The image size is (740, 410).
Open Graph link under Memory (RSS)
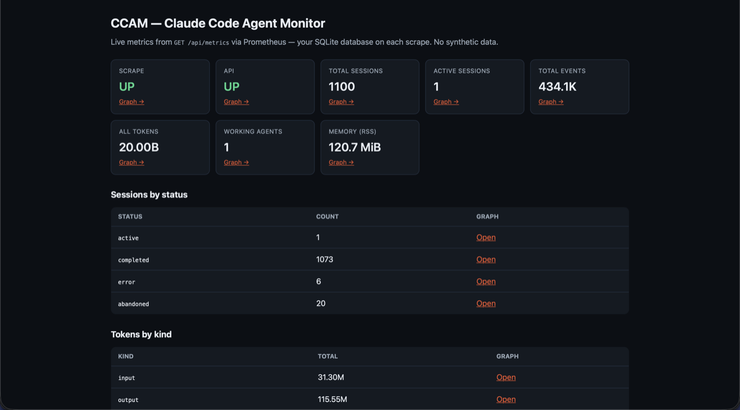point(341,162)
